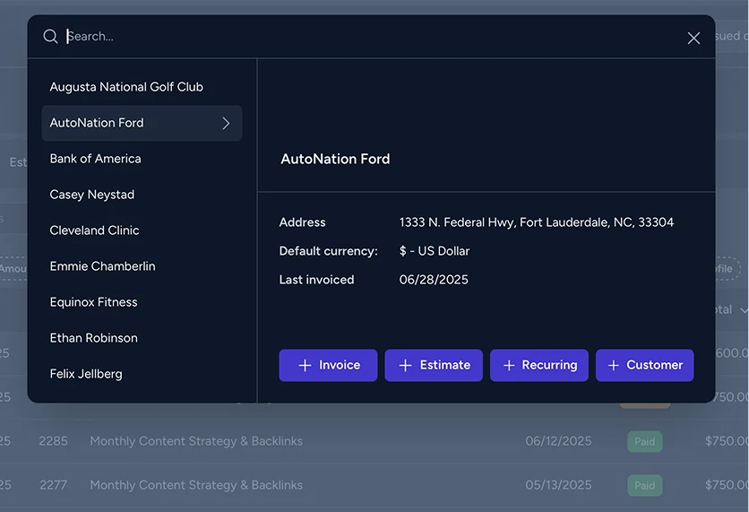The image size is (749, 512).
Task: Select Casey Neystad
Action: (x=142, y=195)
